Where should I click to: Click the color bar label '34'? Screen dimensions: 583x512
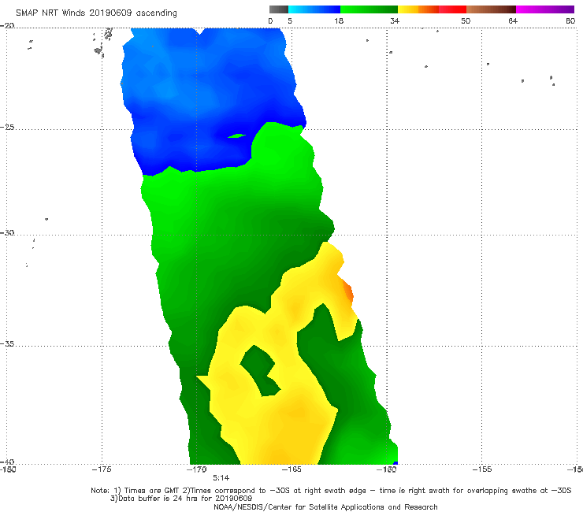click(x=395, y=20)
